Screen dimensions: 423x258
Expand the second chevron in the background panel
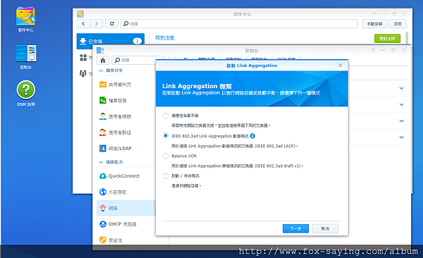tap(401, 104)
